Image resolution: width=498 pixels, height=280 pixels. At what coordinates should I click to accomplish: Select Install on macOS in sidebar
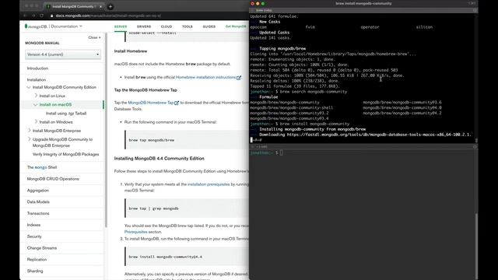coord(55,104)
